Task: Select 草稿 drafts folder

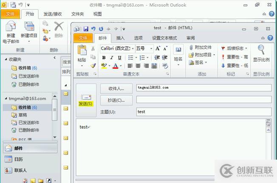Action: tap(19, 115)
